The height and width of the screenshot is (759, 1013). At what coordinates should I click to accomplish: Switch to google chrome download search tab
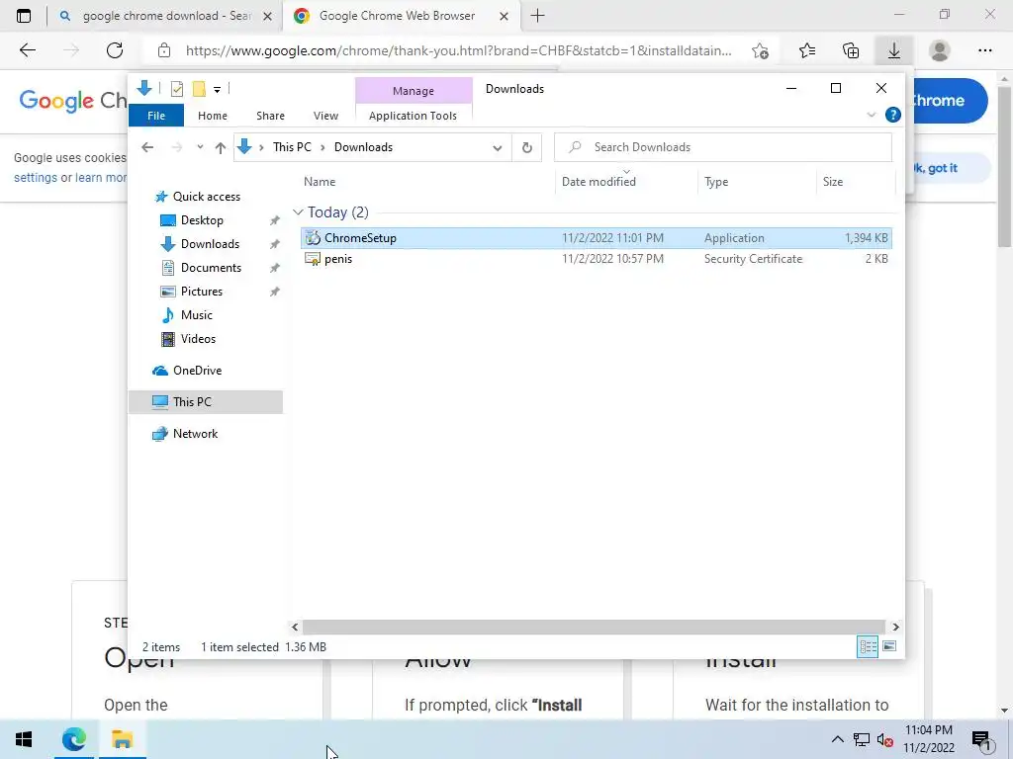pyautogui.click(x=165, y=16)
